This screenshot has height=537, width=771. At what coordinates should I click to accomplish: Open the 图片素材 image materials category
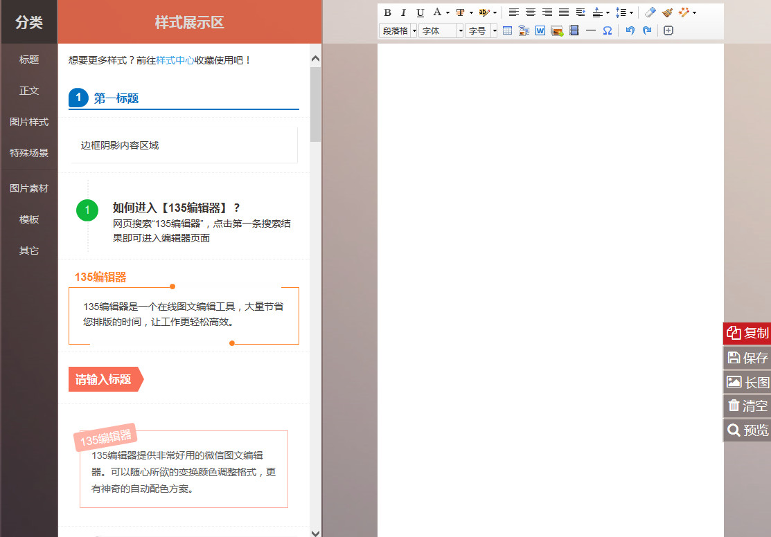[x=28, y=188]
